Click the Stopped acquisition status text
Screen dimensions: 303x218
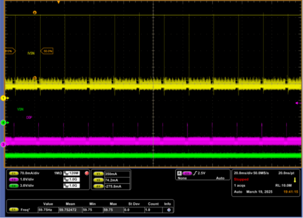click(241, 179)
